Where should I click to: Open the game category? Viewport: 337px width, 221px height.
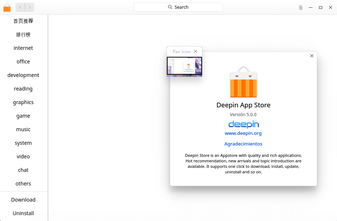click(x=23, y=116)
